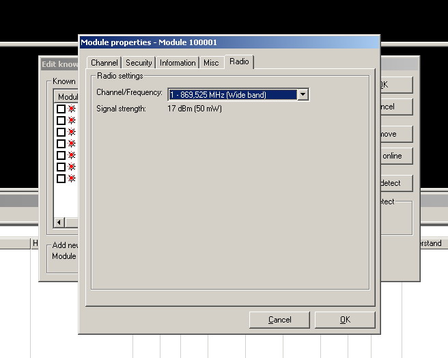
Task: Click OK button in Edit known modules window
Action: point(397,85)
